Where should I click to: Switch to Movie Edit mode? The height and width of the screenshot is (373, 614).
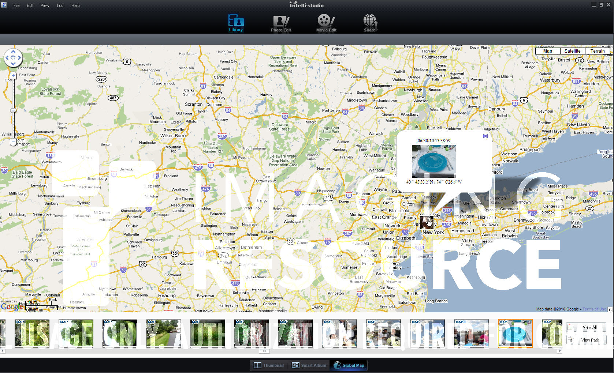tap(326, 23)
